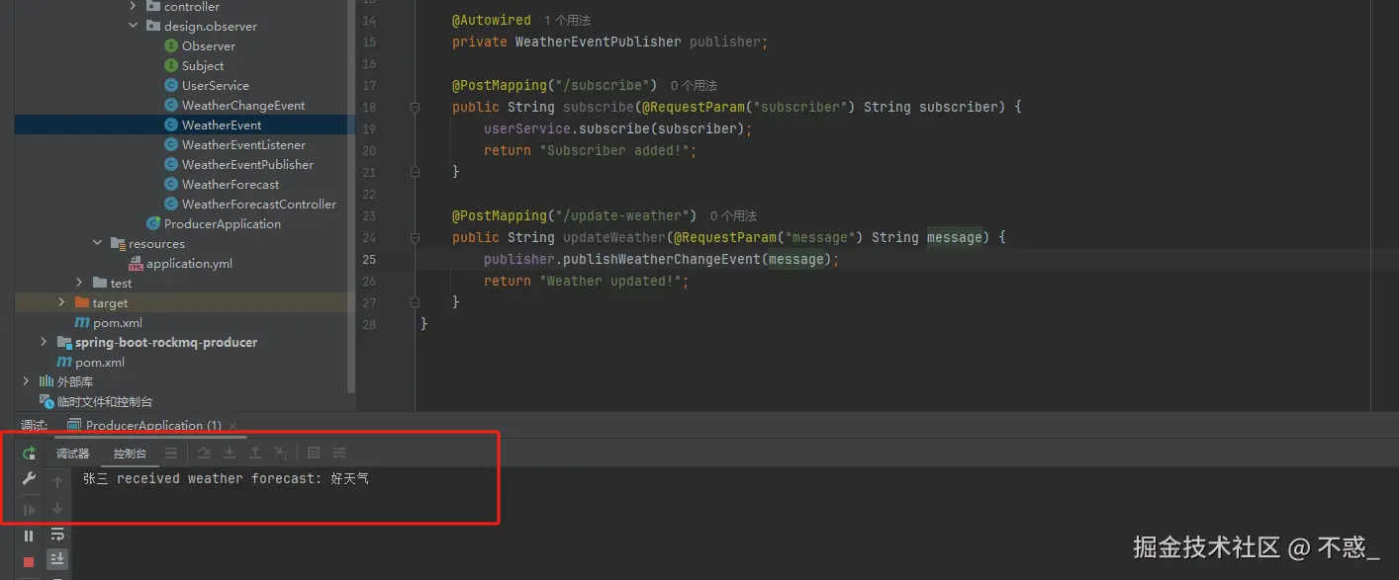The width and height of the screenshot is (1399, 580).
Task: Click the Step Over debug icon
Action: [x=204, y=453]
